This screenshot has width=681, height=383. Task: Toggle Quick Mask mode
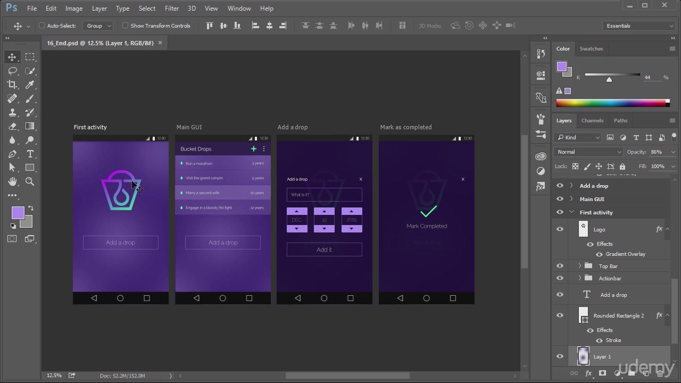point(12,239)
